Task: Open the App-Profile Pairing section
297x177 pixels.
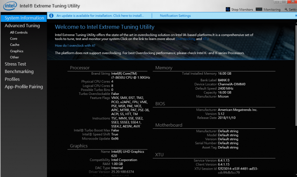Action: 24,87
